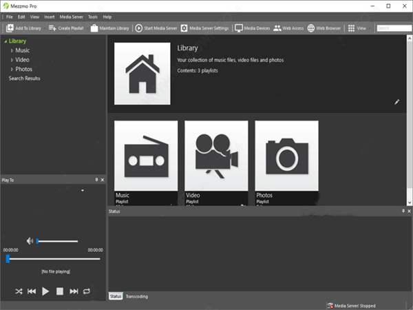Viewport: 413px width, 310px height.
Task: Open Media Server Settings
Action: pos(204,28)
